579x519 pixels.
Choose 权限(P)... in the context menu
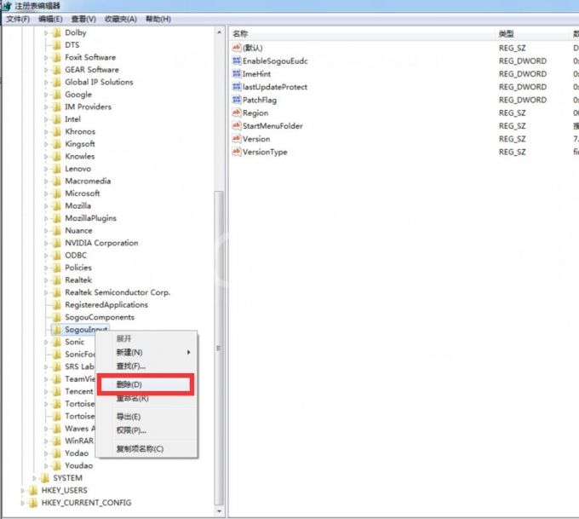[146, 430]
